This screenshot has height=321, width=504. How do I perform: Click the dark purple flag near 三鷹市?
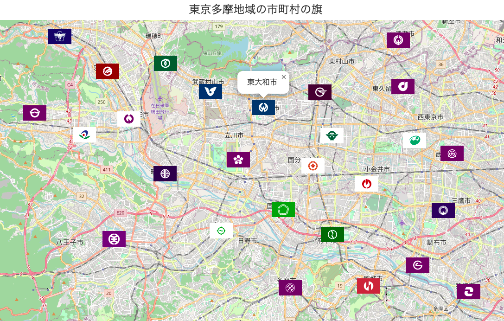[x=443, y=210]
